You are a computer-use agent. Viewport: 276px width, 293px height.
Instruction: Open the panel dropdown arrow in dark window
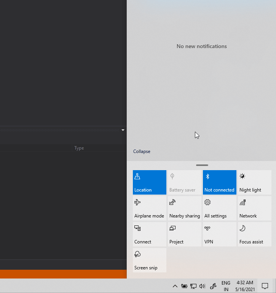click(x=123, y=130)
